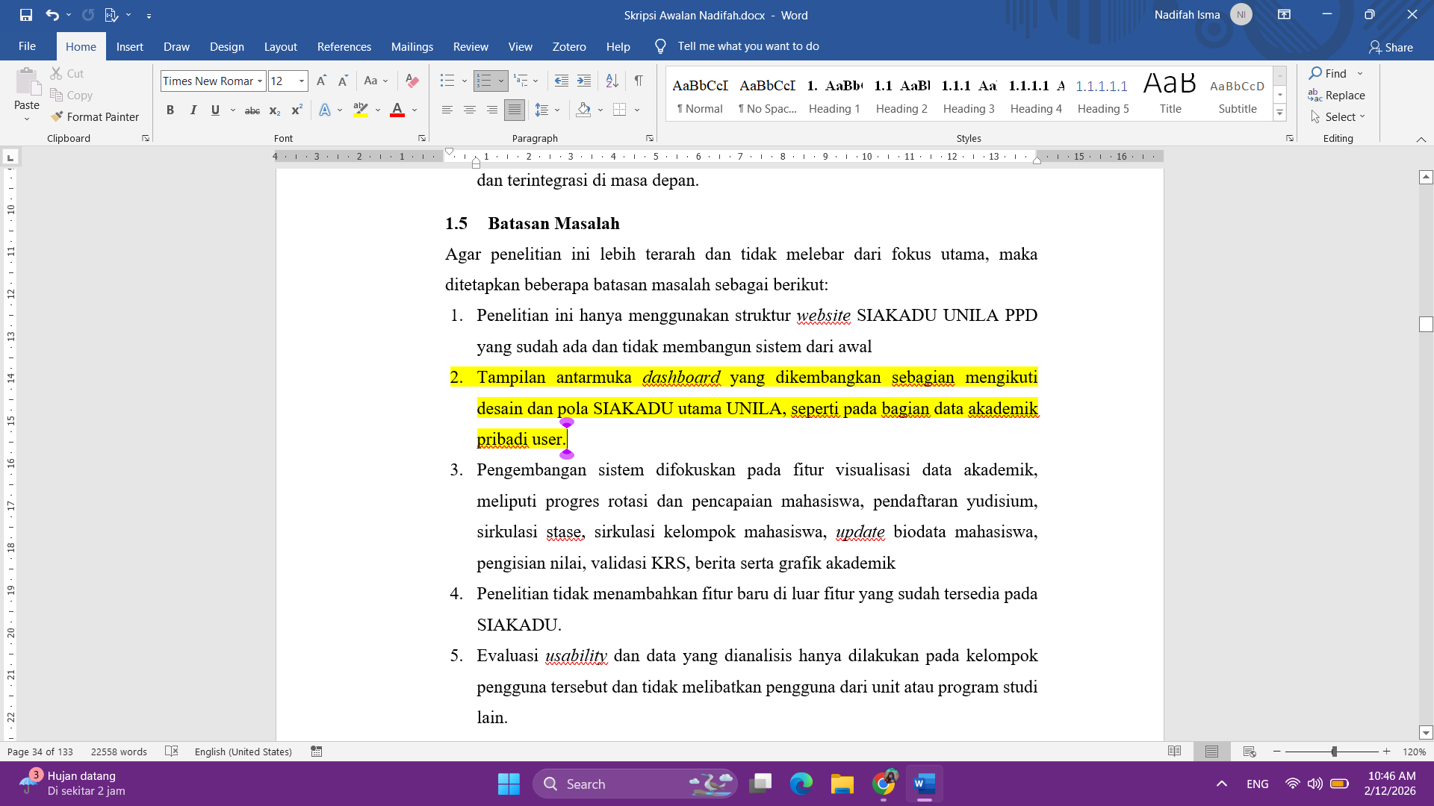Screen dimensions: 1434x806
Task: Center align the paragraph
Action: [x=470, y=110]
